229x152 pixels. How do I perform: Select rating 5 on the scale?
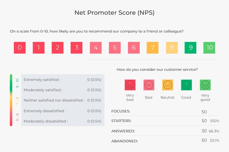click(115, 48)
